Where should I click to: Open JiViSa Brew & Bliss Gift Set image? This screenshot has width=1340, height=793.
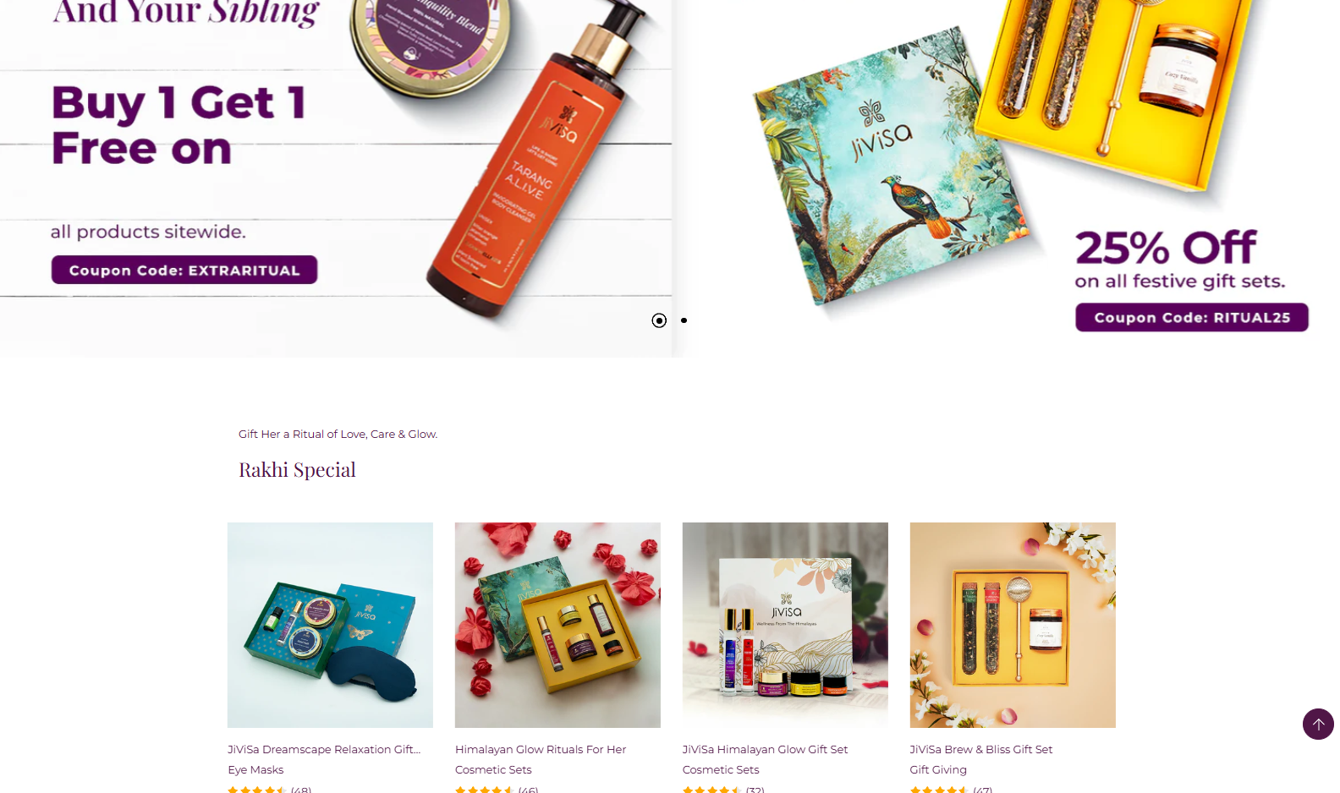point(1013,625)
